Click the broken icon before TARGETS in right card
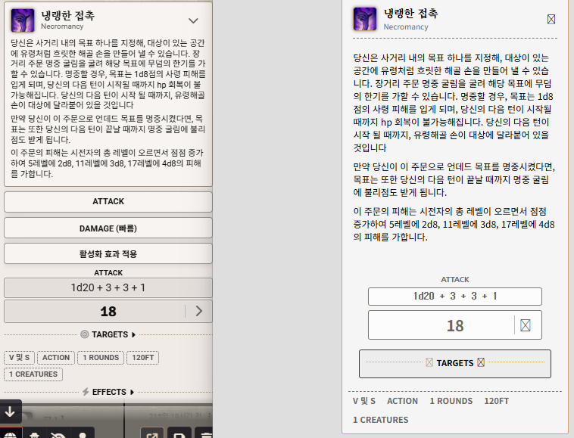Image resolution: width=574 pixels, height=438 pixels. click(x=429, y=362)
